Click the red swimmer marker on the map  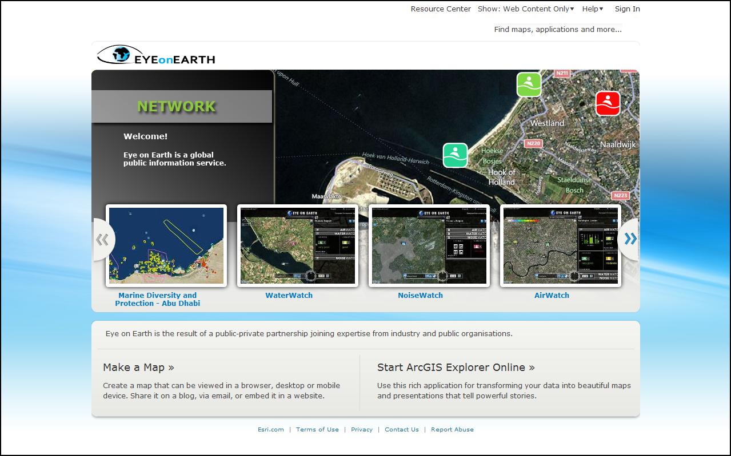pyautogui.click(x=608, y=103)
